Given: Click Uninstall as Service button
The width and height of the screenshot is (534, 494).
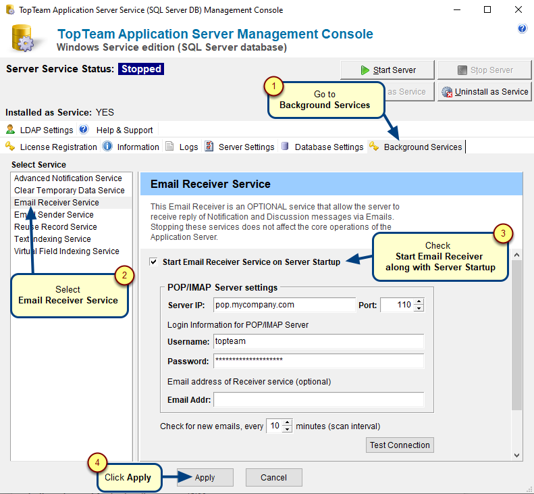Looking at the screenshot, I should click(x=484, y=91).
